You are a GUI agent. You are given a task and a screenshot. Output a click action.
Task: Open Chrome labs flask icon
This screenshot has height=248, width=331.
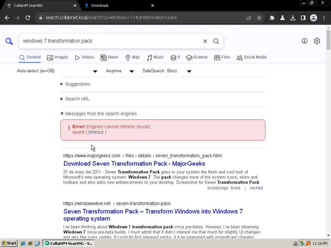[282, 18]
